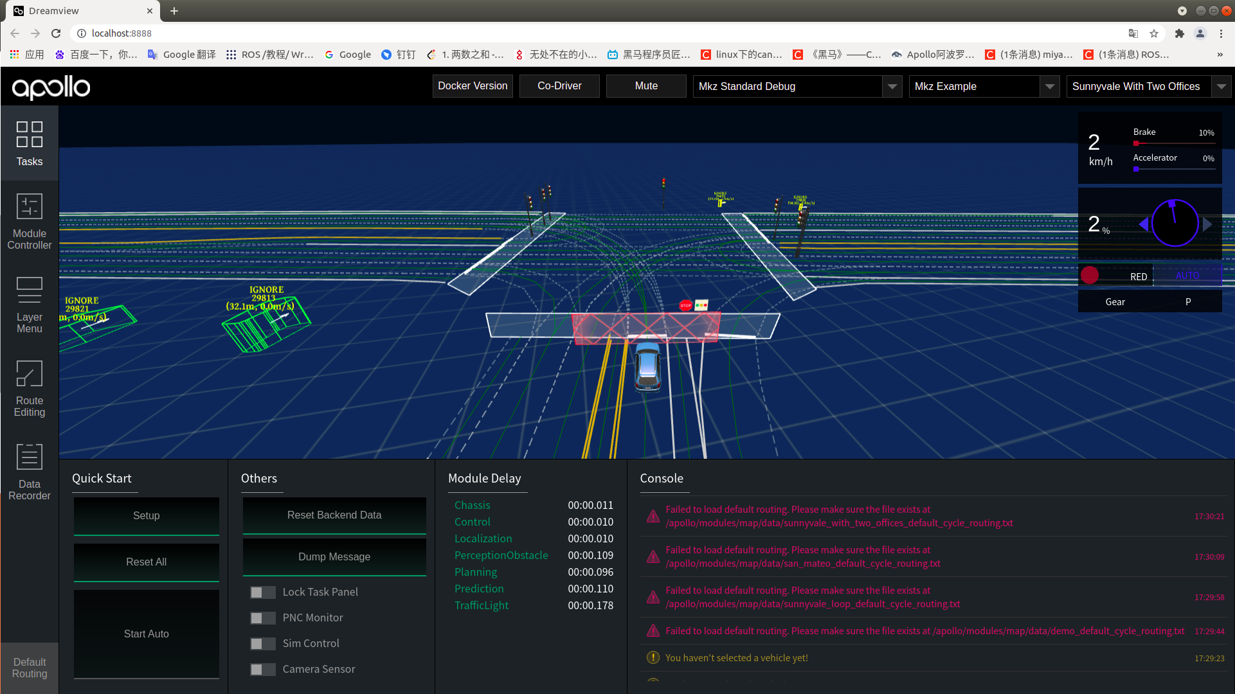The width and height of the screenshot is (1235, 694).
Task: Select Default Routing in the sidebar
Action: pyautogui.click(x=29, y=668)
